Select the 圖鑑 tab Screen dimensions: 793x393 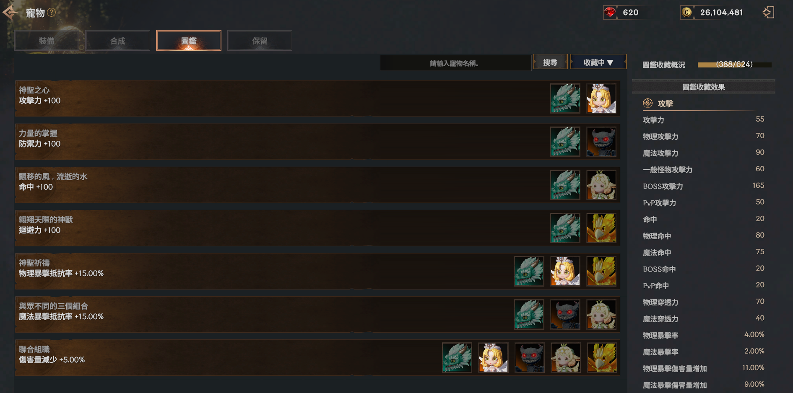pos(189,41)
